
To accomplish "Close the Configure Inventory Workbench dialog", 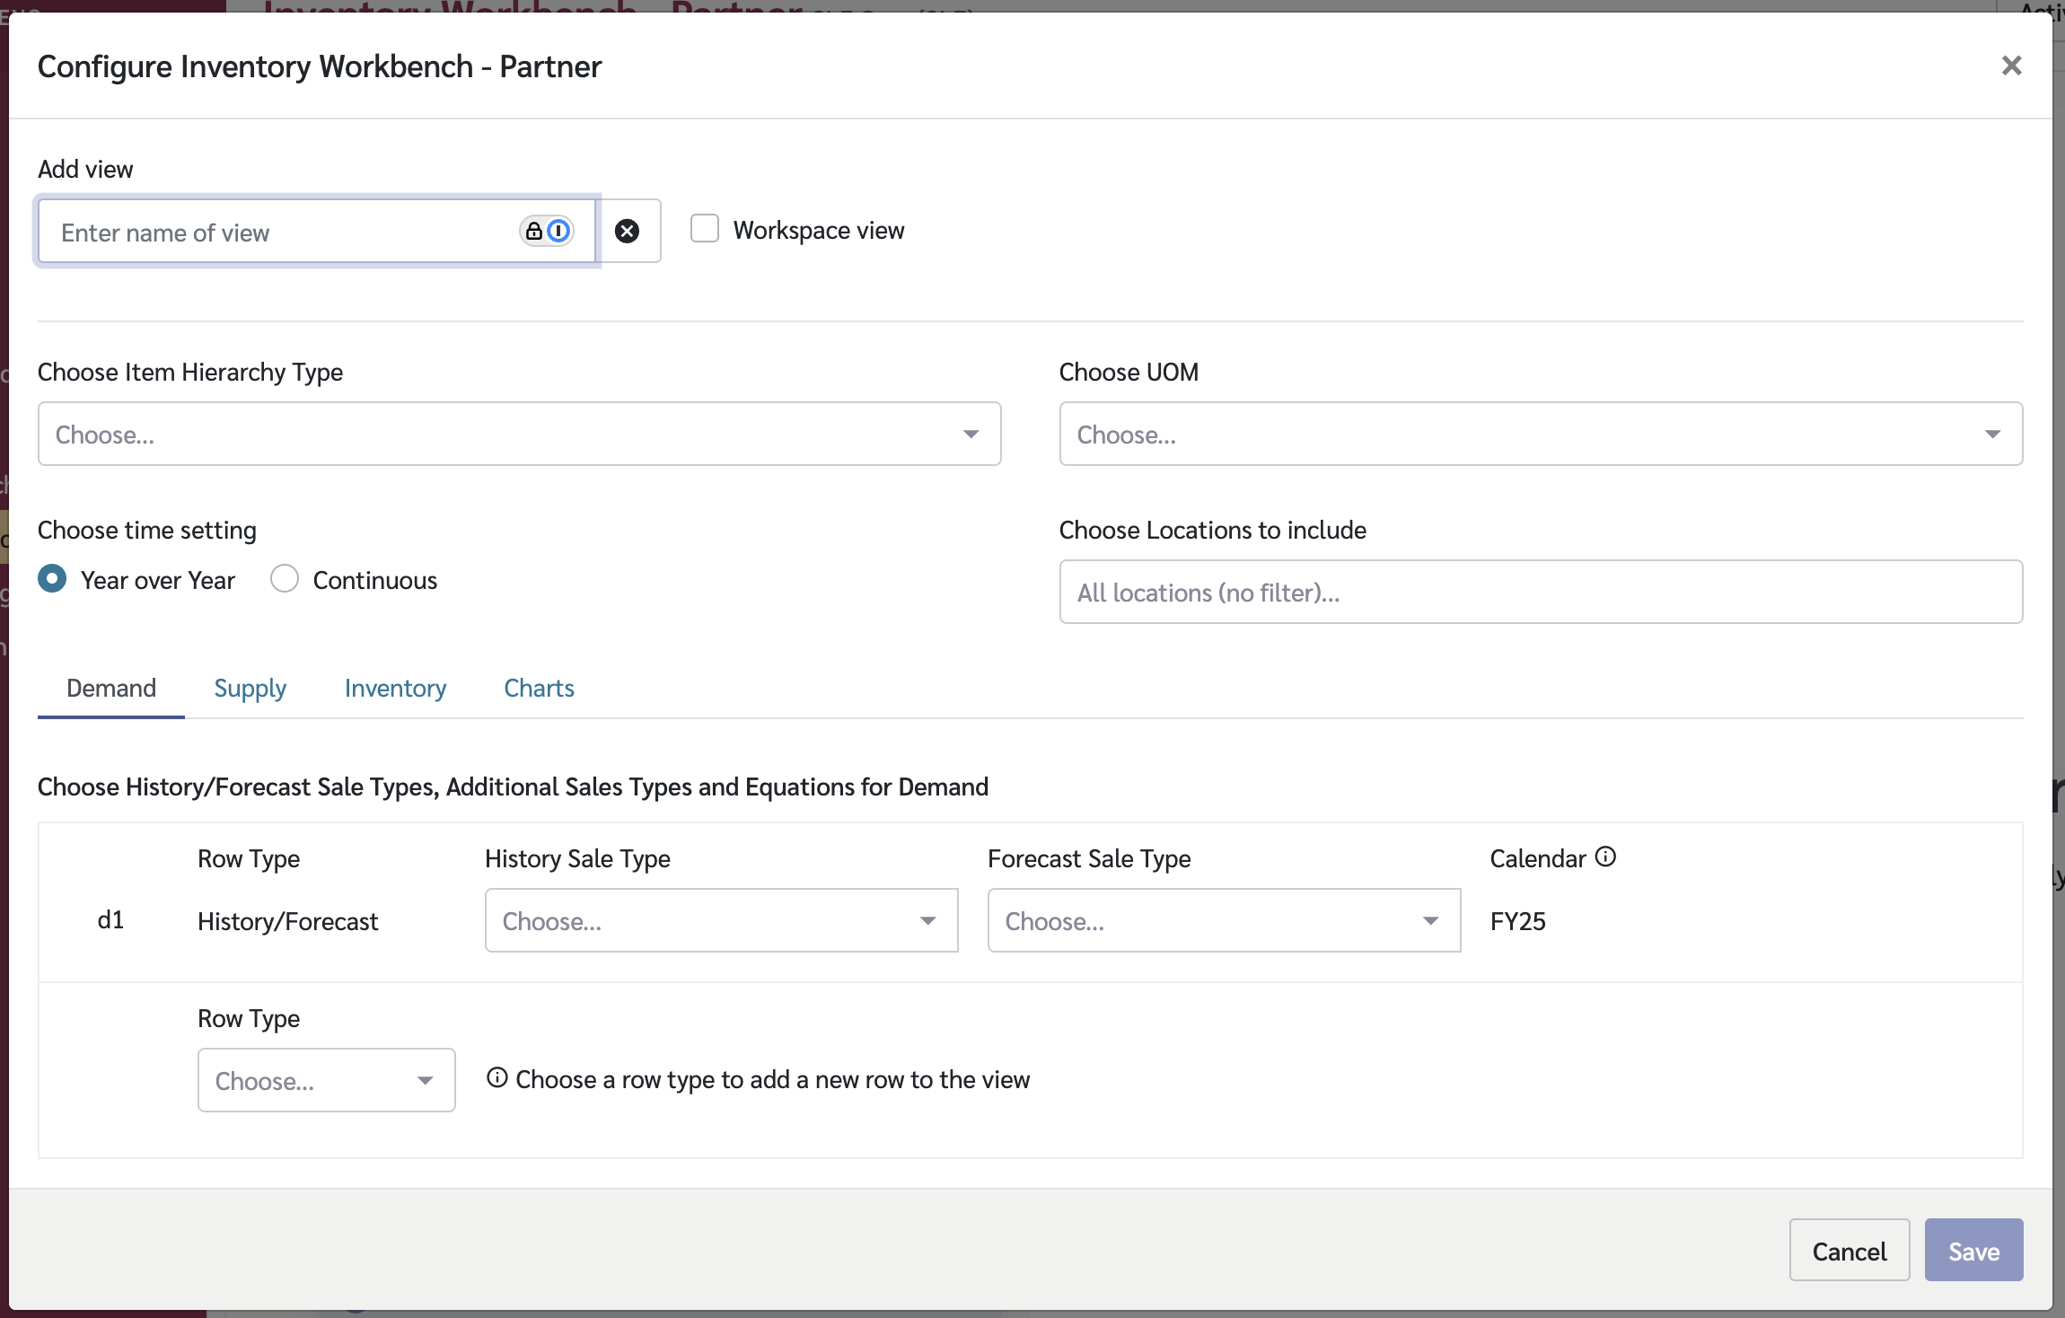I will 2011,66.
